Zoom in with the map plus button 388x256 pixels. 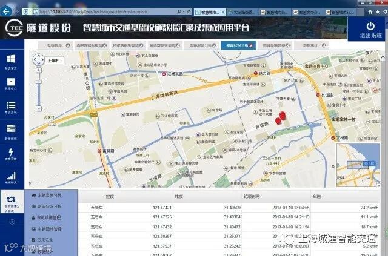pyautogui.click(x=39, y=70)
